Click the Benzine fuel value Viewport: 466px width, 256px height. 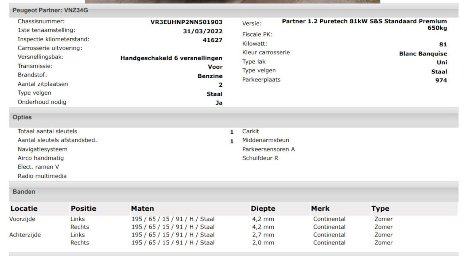point(210,76)
